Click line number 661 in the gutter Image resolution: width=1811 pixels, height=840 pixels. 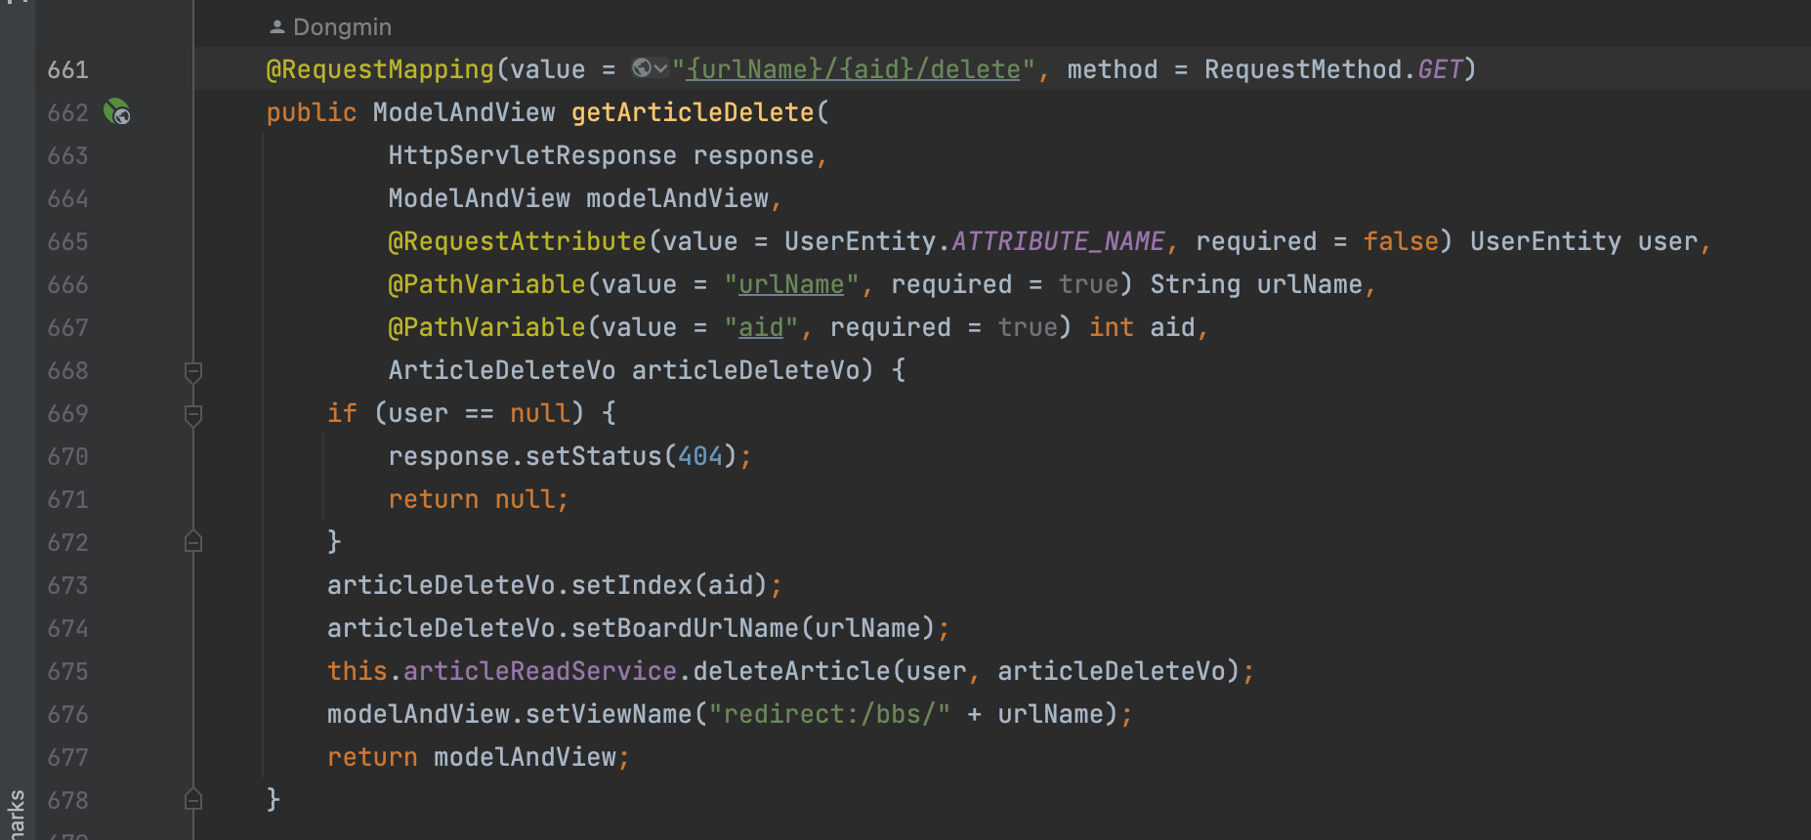tap(67, 69)
